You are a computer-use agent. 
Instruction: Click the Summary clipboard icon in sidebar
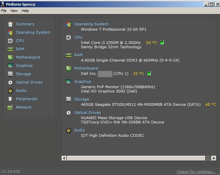(10, 24)
